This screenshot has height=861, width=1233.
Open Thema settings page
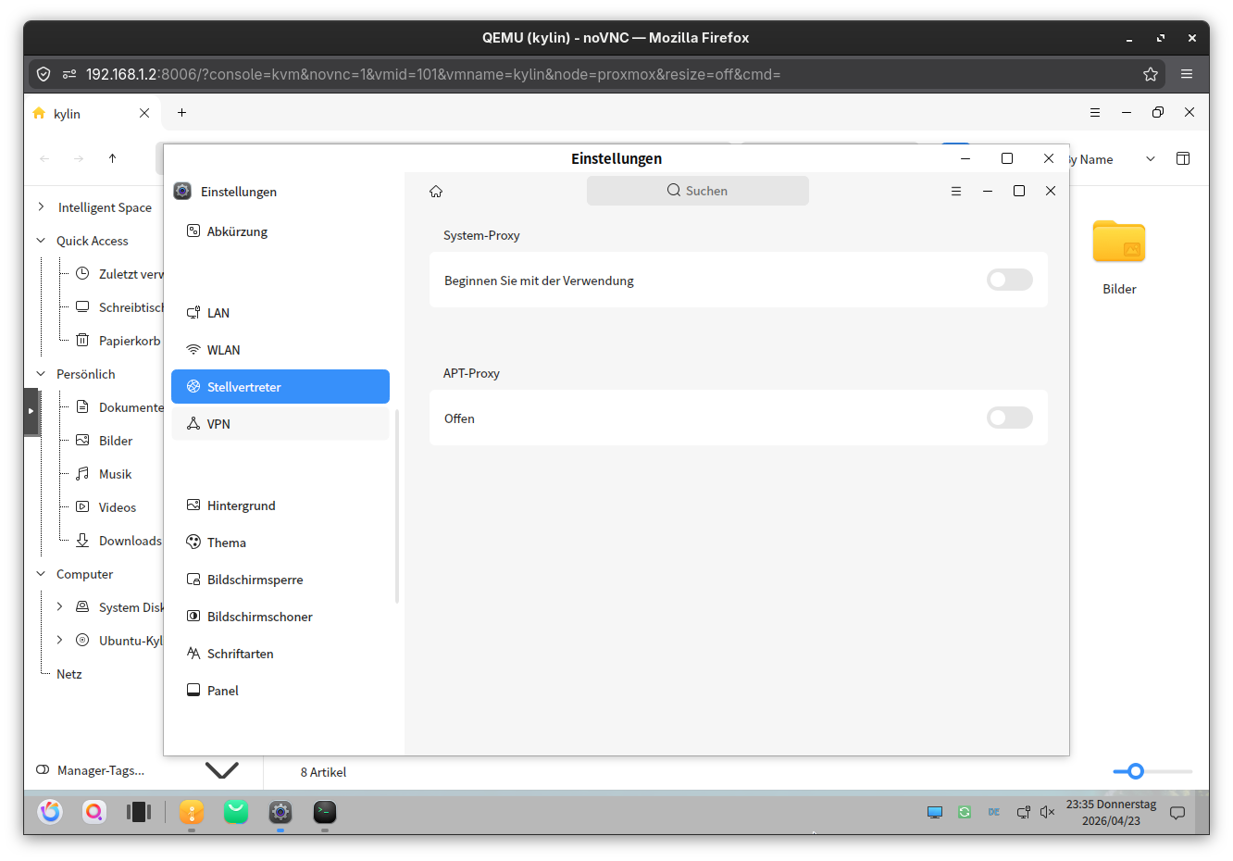coord(280,543)
